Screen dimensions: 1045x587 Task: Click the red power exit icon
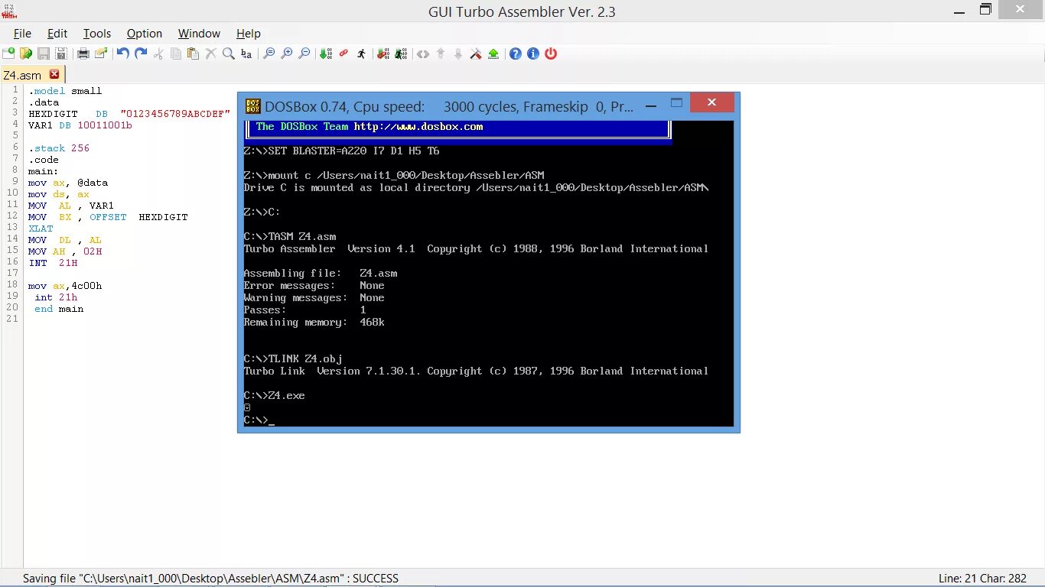tap(551, 54)
